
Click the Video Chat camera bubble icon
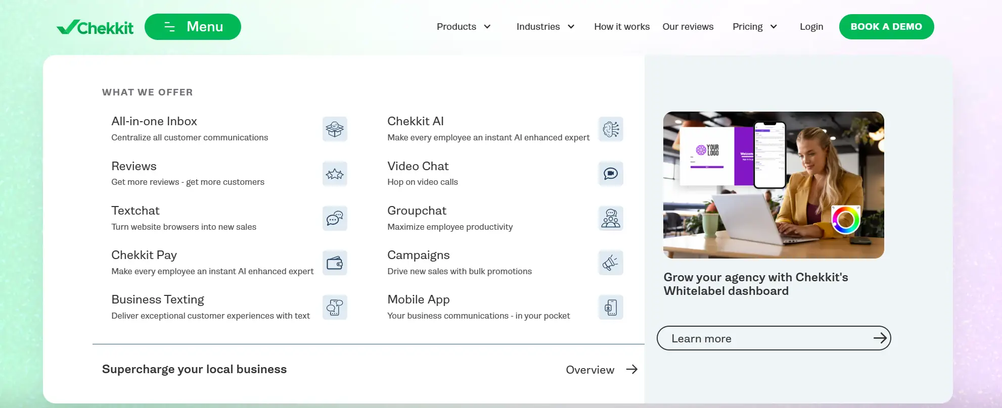611,174
